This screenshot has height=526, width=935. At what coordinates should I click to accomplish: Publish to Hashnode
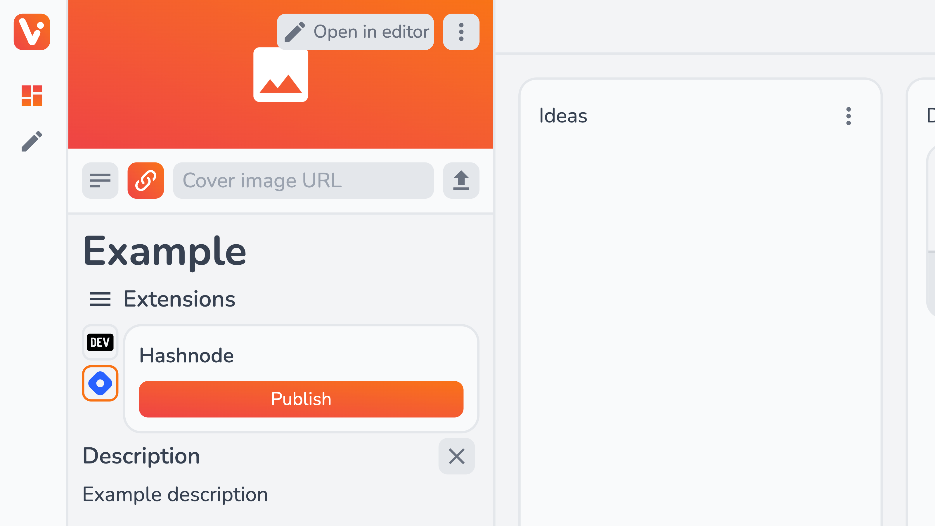(301, 399)
